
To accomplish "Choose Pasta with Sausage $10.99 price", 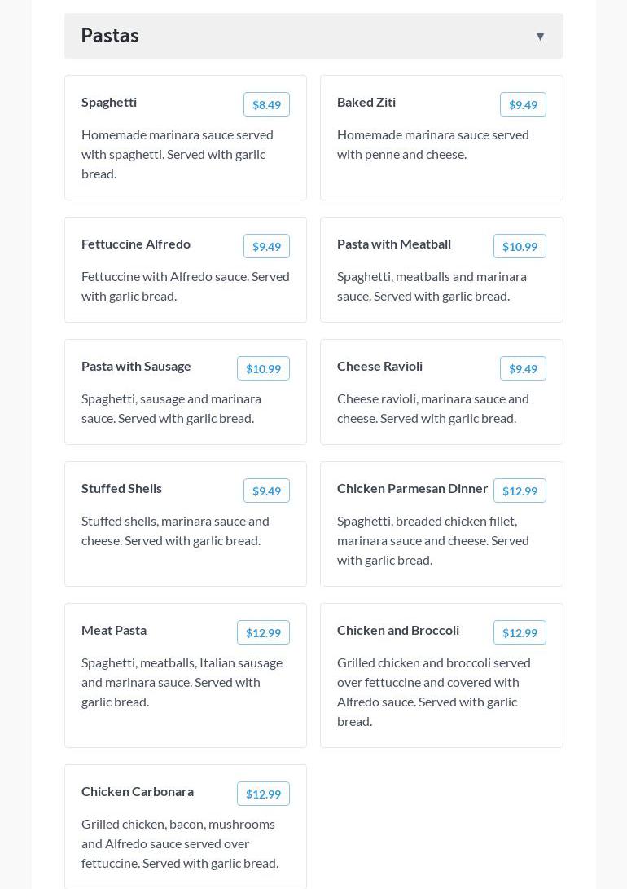I will tap(263, 368).
